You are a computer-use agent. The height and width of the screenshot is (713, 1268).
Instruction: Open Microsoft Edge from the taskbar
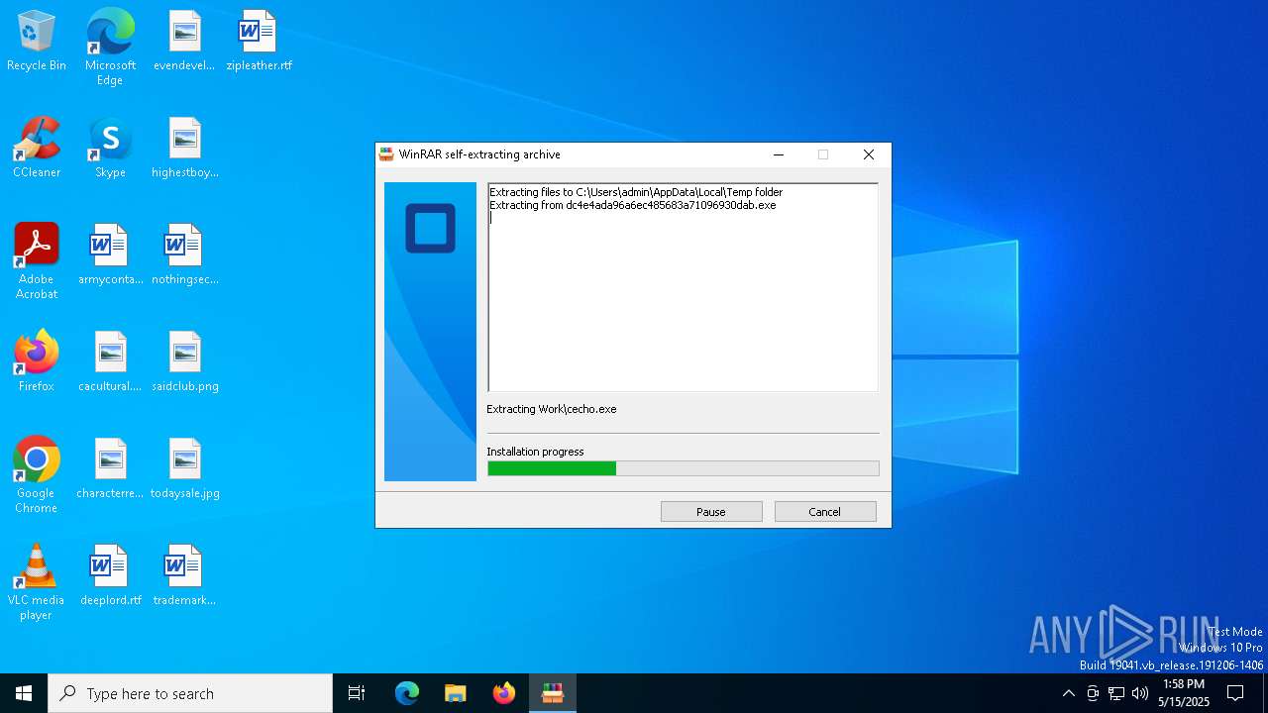tap(407, 693)
